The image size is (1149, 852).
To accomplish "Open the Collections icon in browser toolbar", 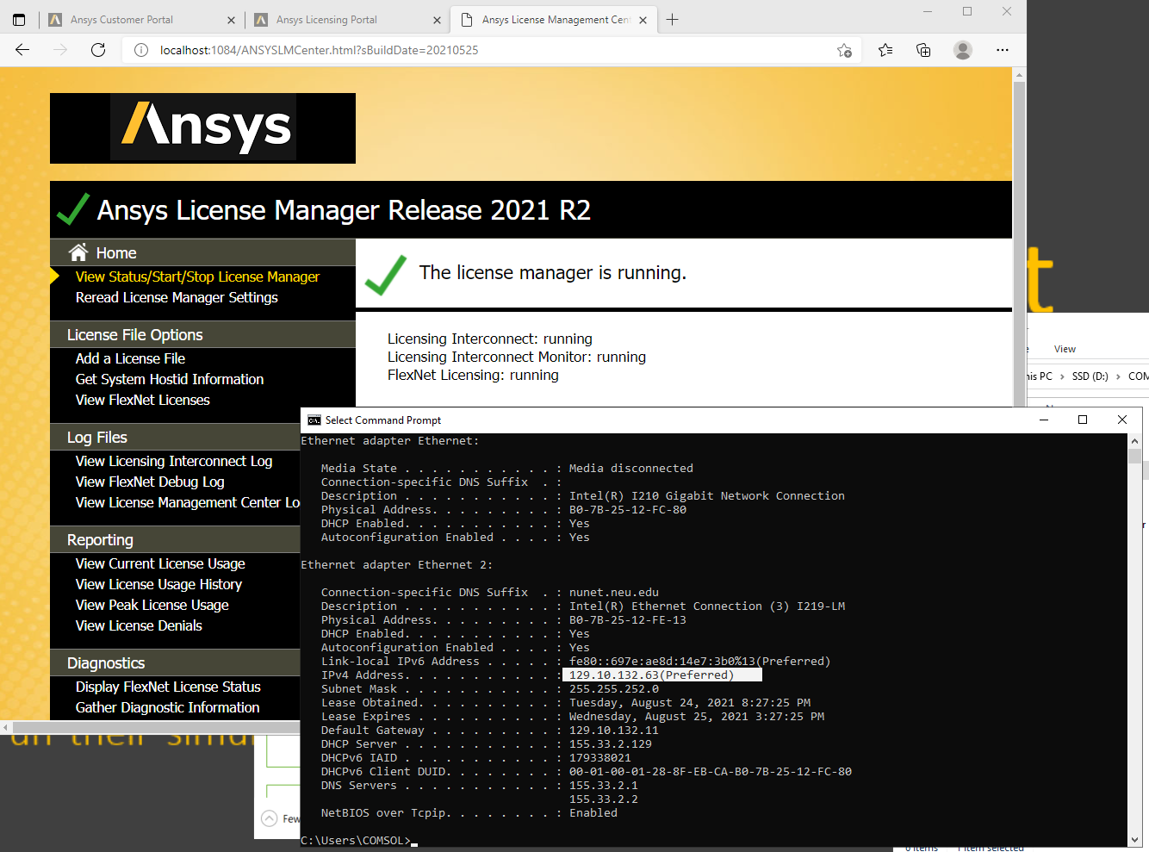I will pos(923,50).
